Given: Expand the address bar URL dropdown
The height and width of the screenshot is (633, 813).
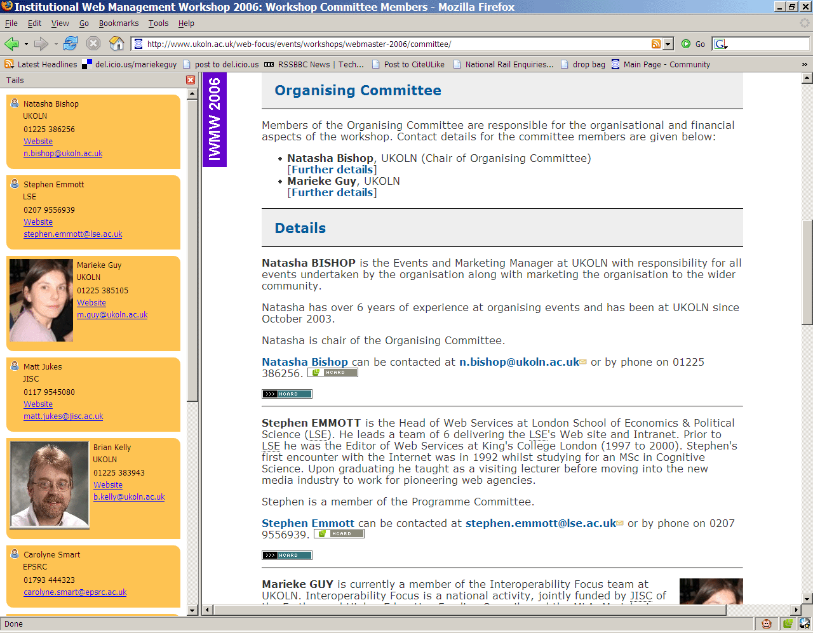Looking at the screenshot, I should point(668,44).
